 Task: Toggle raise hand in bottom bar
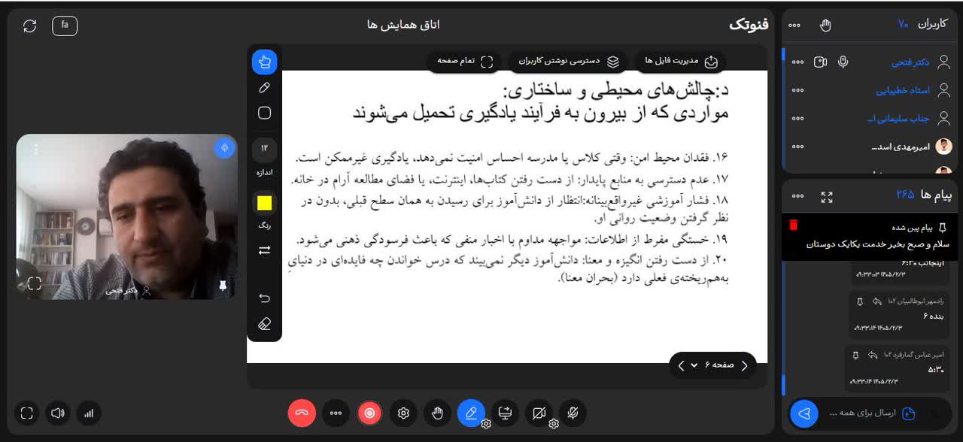437,413
